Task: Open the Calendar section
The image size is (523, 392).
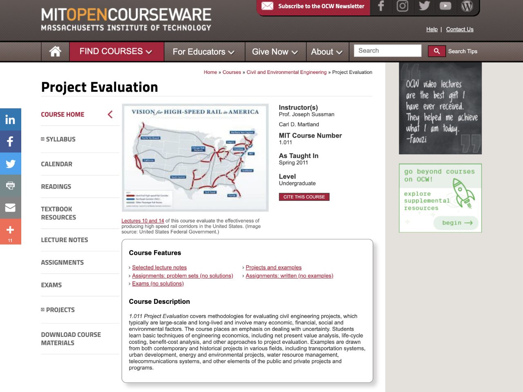Action: point(56,164)
